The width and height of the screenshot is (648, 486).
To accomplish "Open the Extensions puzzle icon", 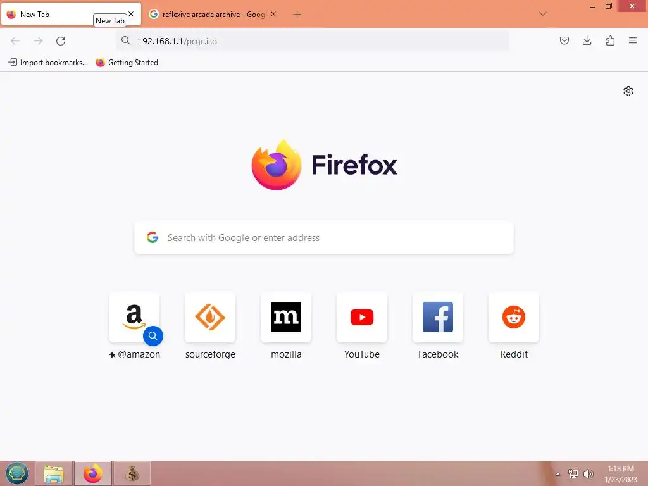I will tap(610, 40).
